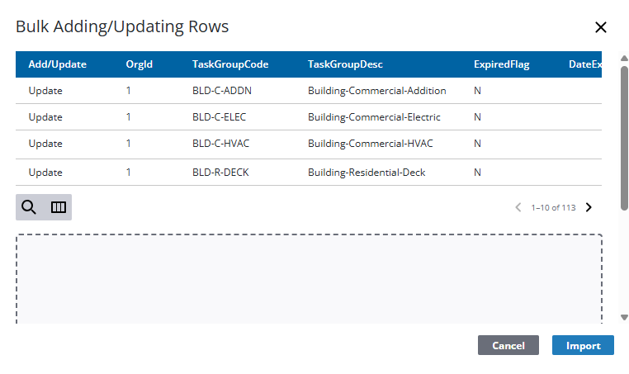The image size is (629, 374).
Task: Open the column chooser icon
Action: (x=58, y=207)
